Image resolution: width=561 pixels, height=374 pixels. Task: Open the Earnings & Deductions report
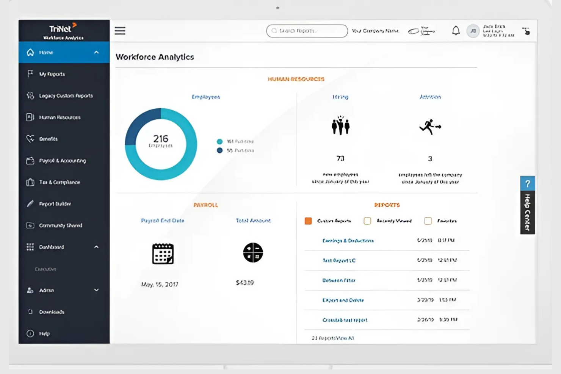click(x=348, y=241)
